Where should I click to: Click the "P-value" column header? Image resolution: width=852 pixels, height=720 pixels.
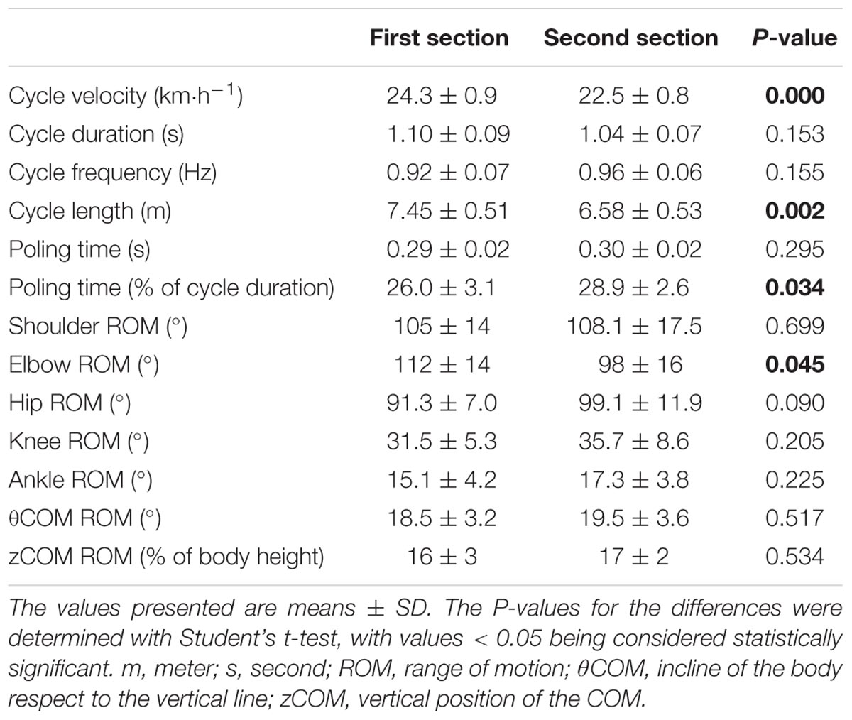click(794, 38)
